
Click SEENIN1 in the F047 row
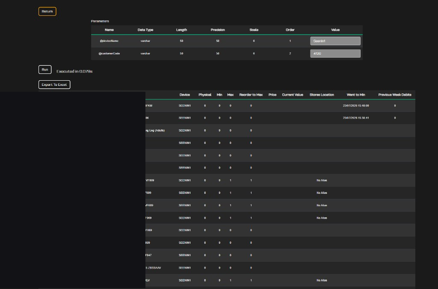click(x=185, y=255)
